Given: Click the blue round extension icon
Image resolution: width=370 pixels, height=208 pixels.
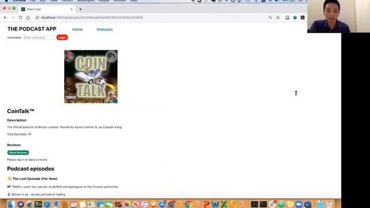Looking at the screenshot, I should [295, 17].
